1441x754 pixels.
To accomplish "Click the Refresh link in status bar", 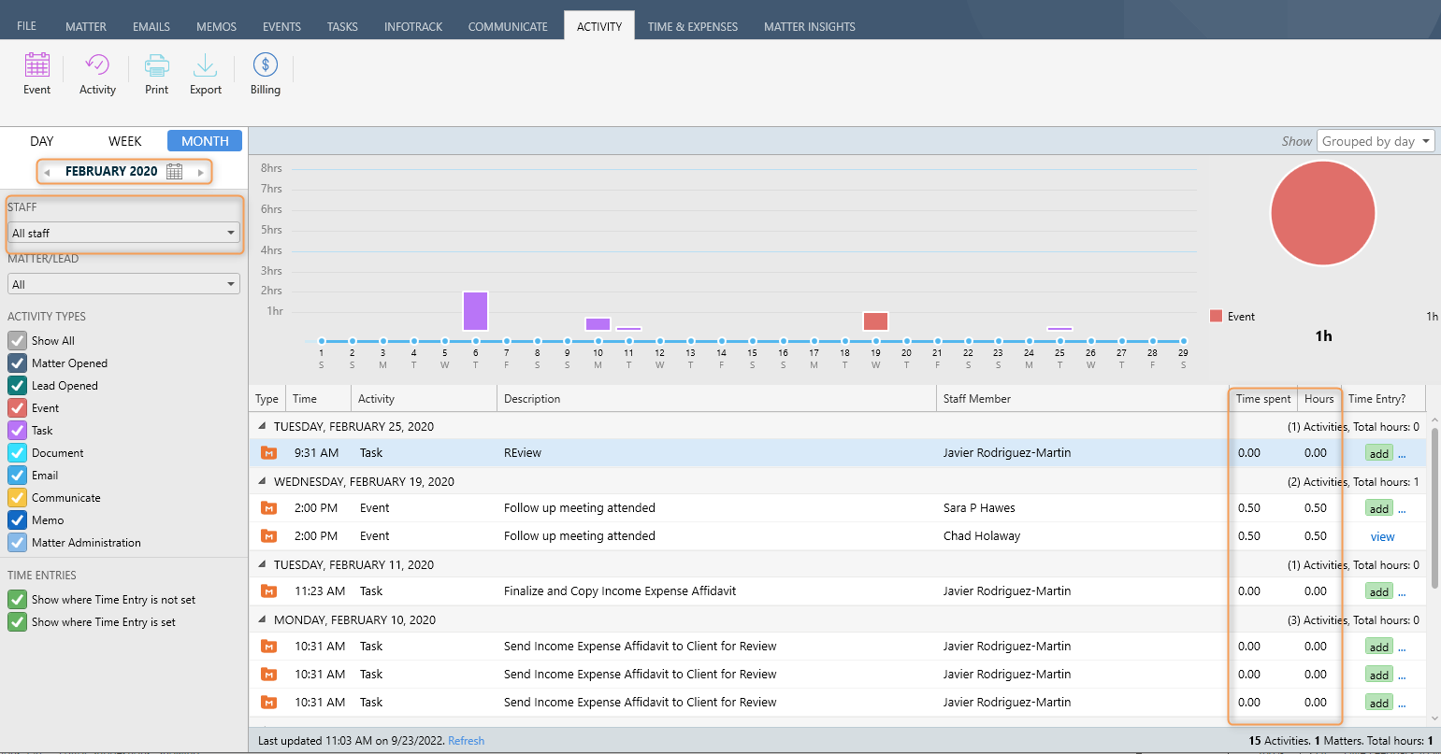I will [x=467, y=741].
